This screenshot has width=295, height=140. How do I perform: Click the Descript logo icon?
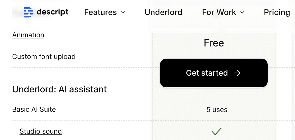(x=28, y=12)
